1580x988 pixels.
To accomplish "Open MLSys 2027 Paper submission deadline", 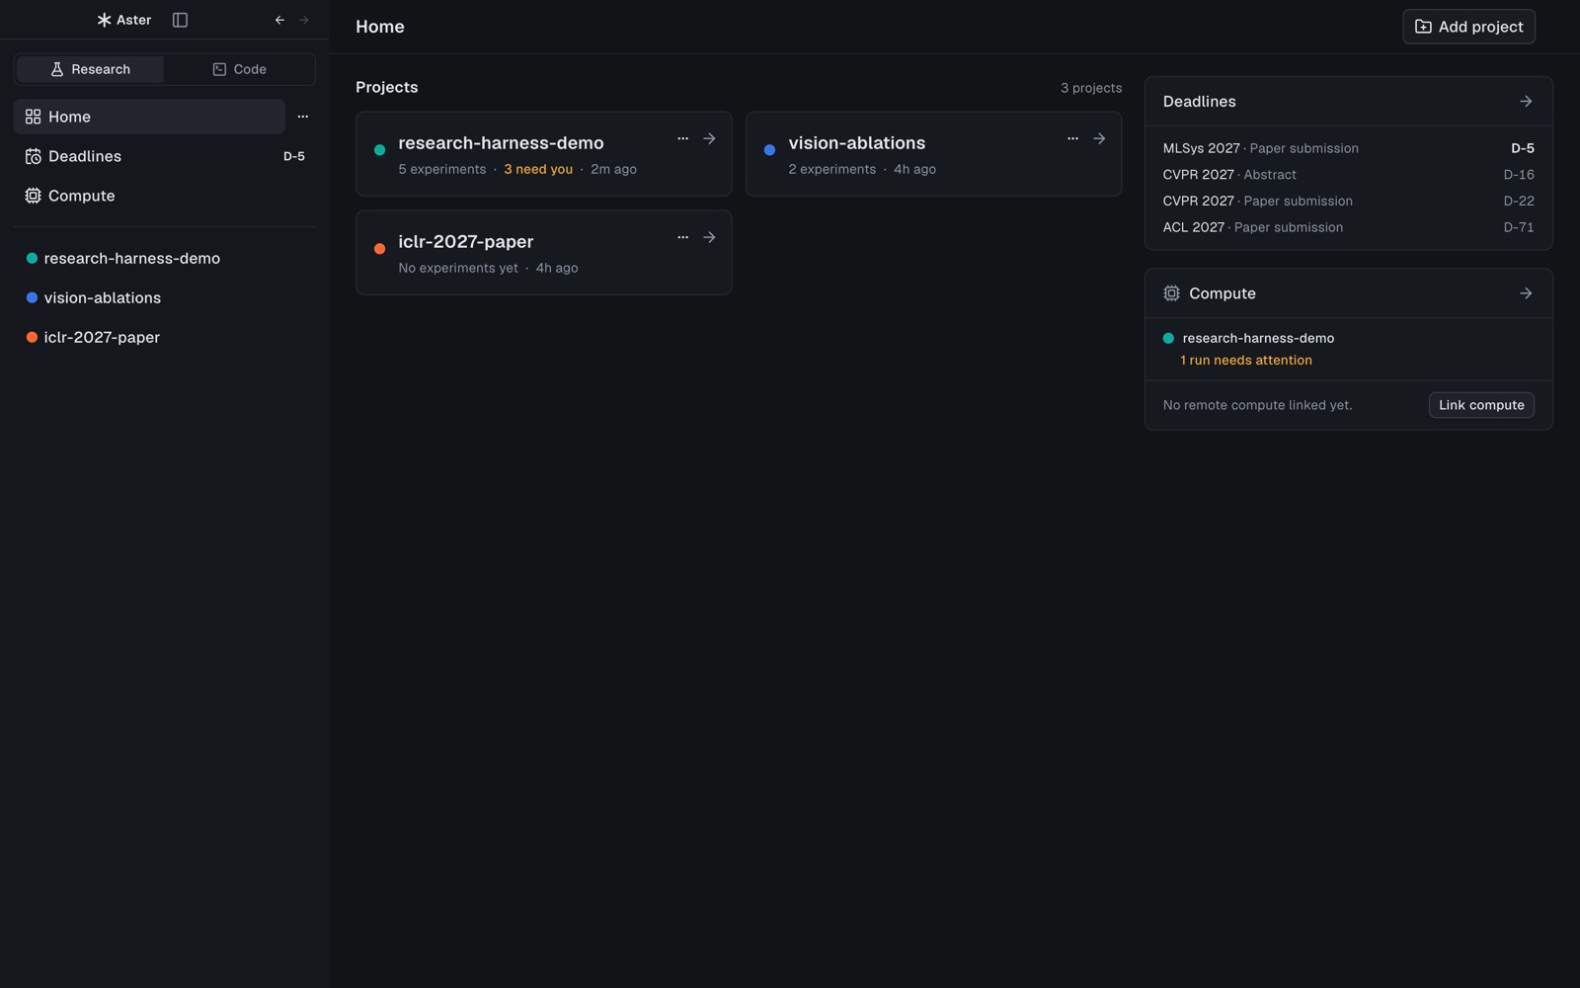I will 1348,148.
